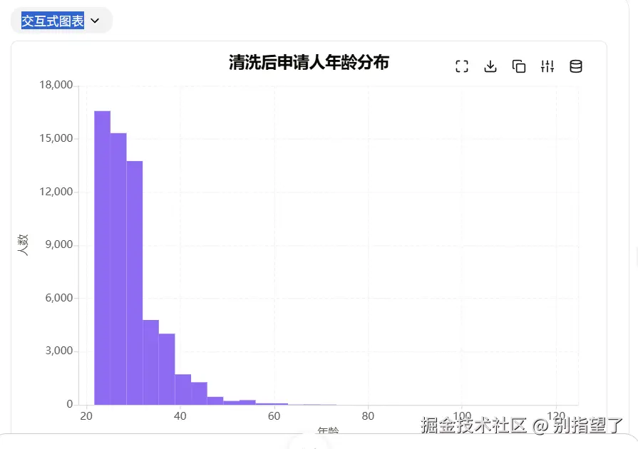Click the y-axis title 人数

coord(24,245)
